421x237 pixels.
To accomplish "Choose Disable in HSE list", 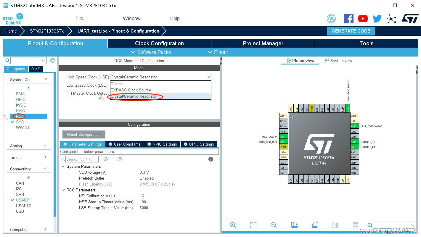I will (x=160, y=84).
